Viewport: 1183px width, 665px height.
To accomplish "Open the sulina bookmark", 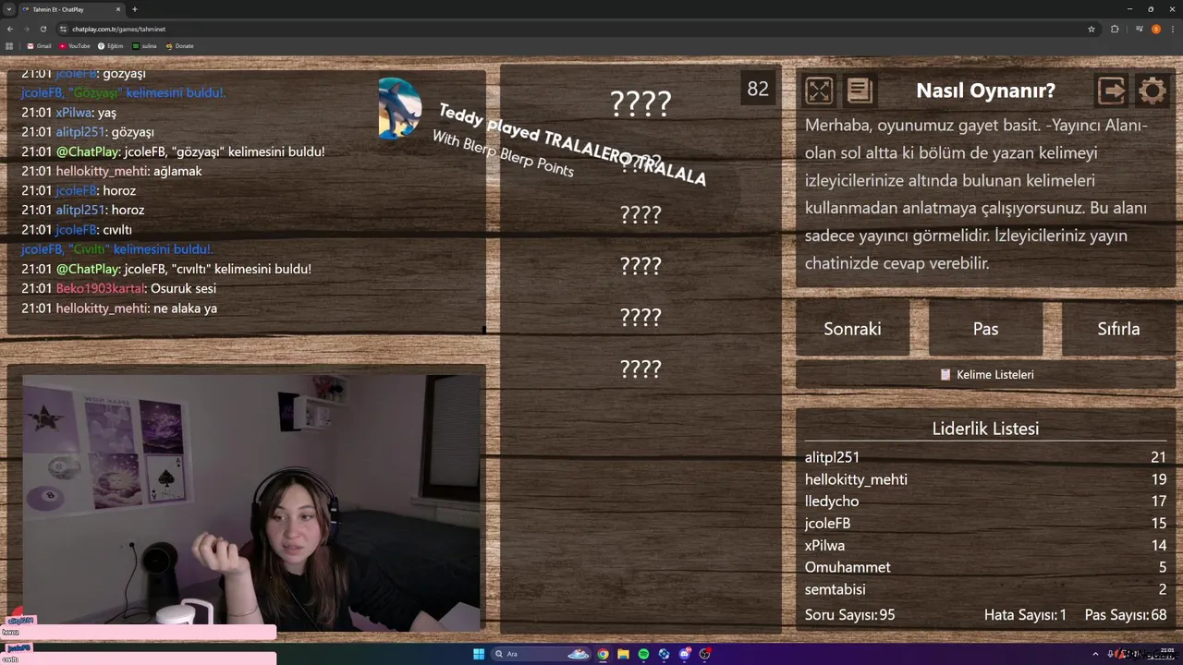I will coord(145,46).
